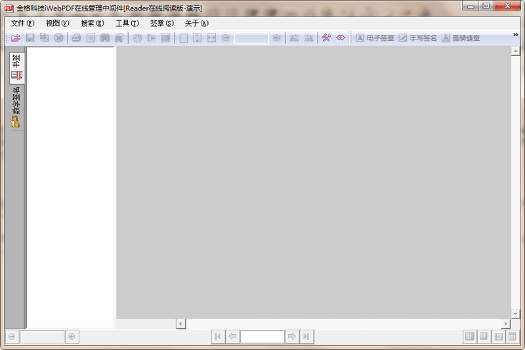Minimize the iWebPDF window
The image size is (525, 350).
471,6
